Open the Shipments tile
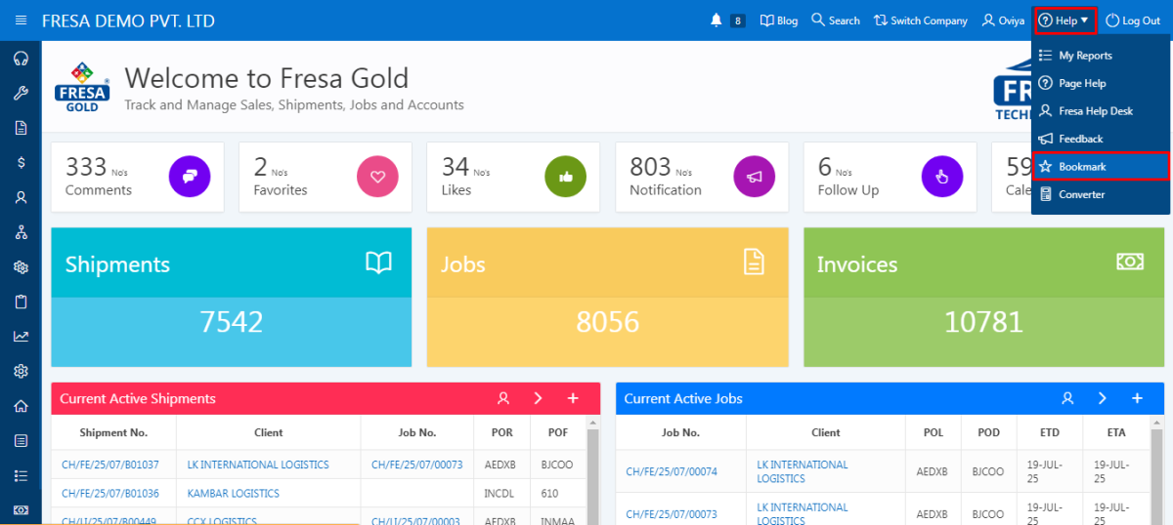Image resolution: width=1173 pixels, height=525 pixels. point(232,297)
